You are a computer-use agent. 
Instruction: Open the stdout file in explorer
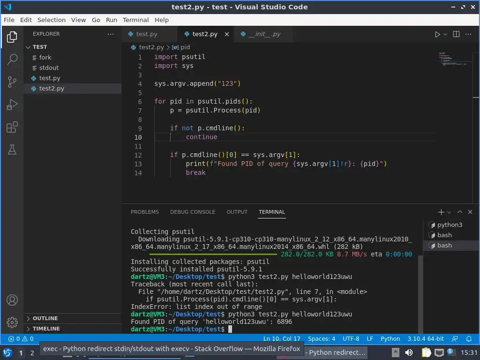[73, 67]
